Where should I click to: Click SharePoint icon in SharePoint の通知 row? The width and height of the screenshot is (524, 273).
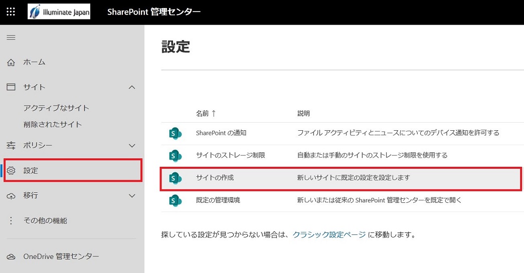click(x=175, y=134)
